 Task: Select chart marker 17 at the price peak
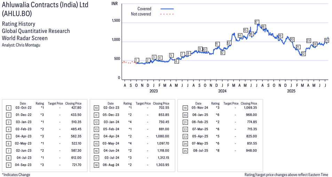click(256, 22)
